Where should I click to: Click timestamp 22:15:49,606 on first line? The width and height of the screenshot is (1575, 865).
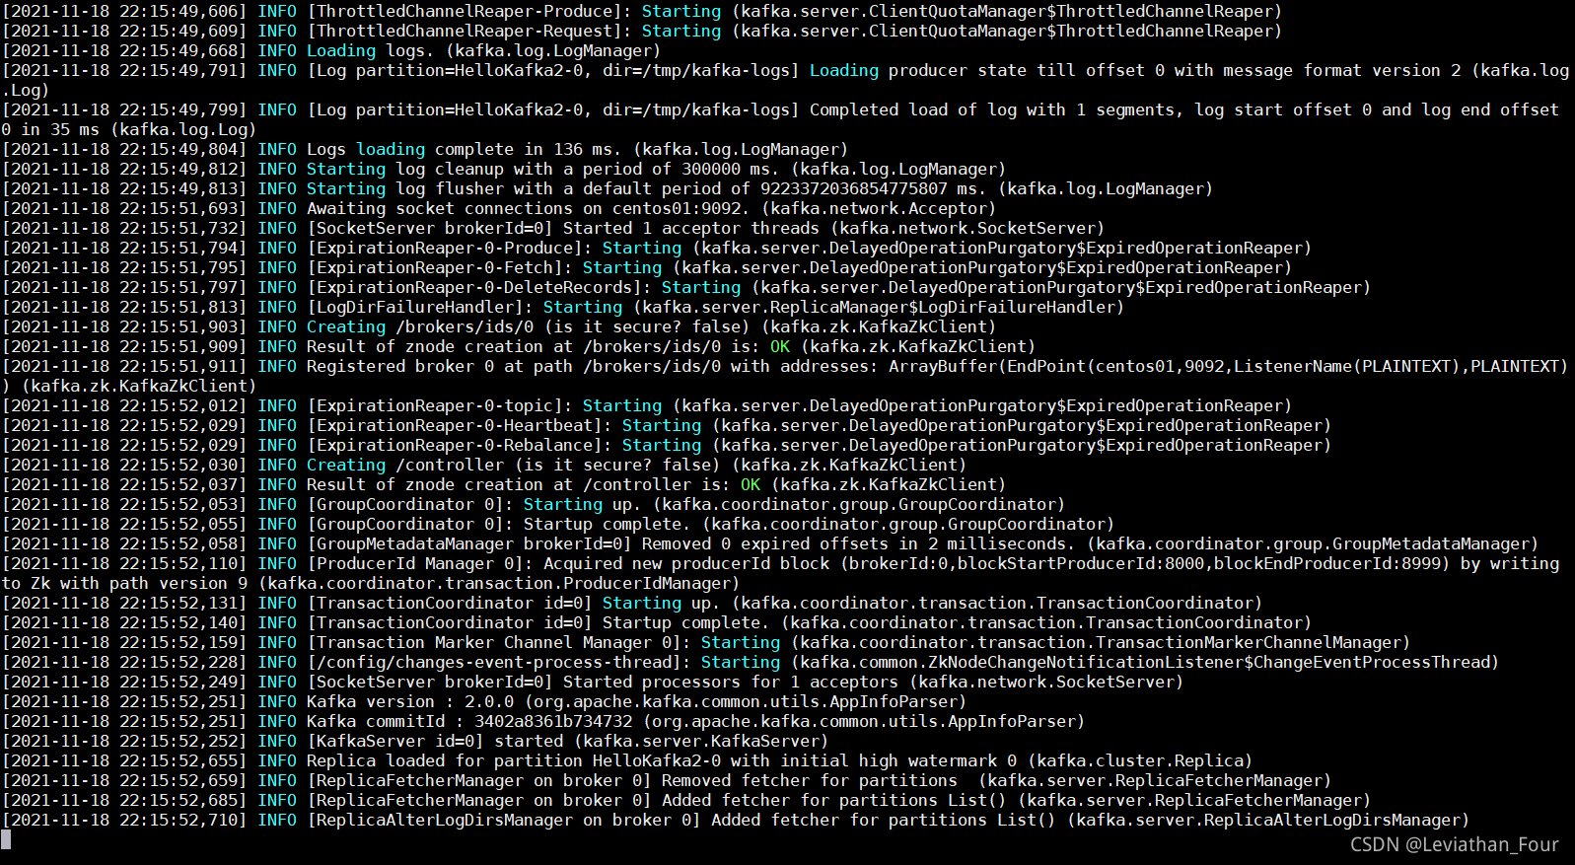click(179, 12)
